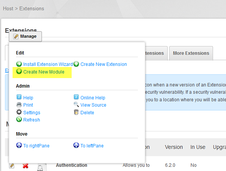Click the magnifier icon for View Source
Viewport: 226px width, 171px height.
(x=76, y=104)
